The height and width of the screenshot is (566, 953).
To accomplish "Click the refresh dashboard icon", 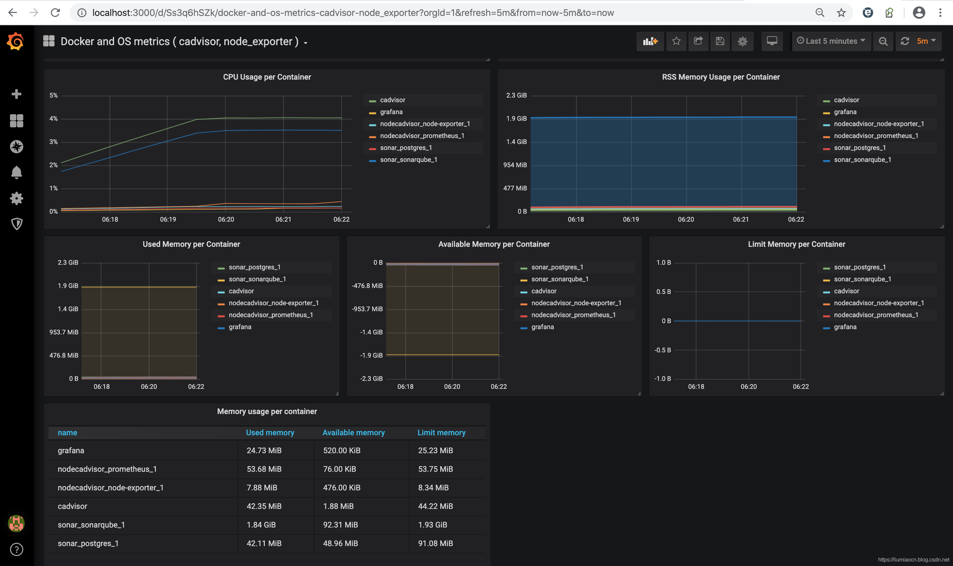I will coord(905,41).
